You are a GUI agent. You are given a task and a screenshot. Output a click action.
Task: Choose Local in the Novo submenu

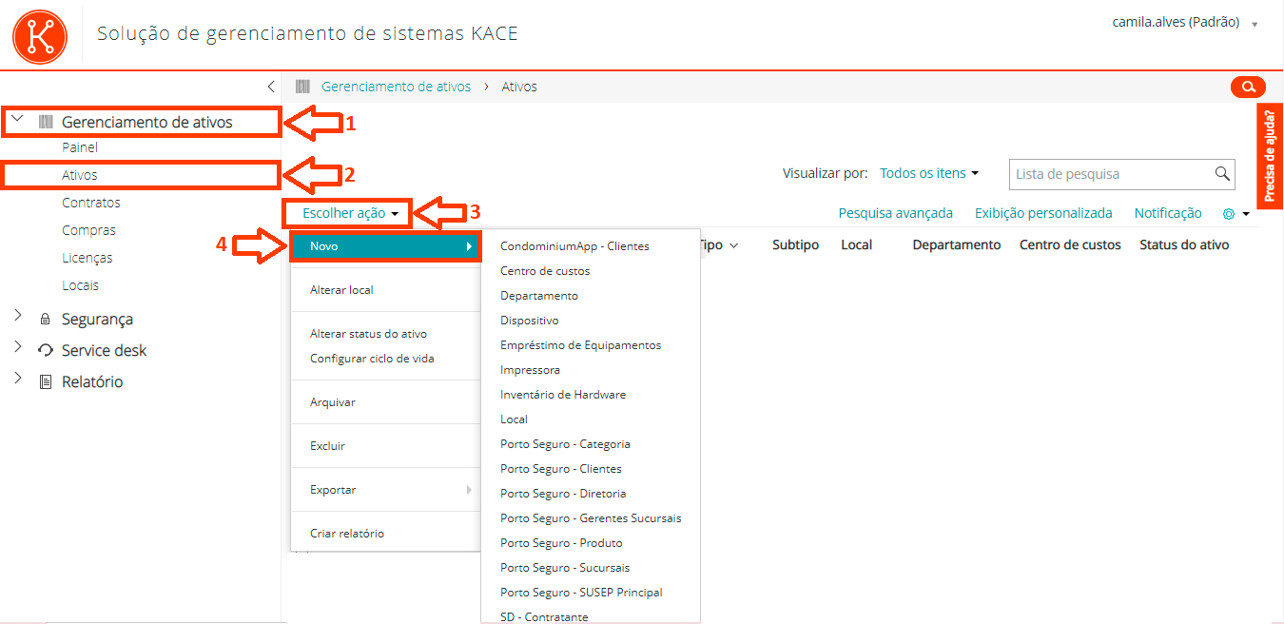point(514,419)
